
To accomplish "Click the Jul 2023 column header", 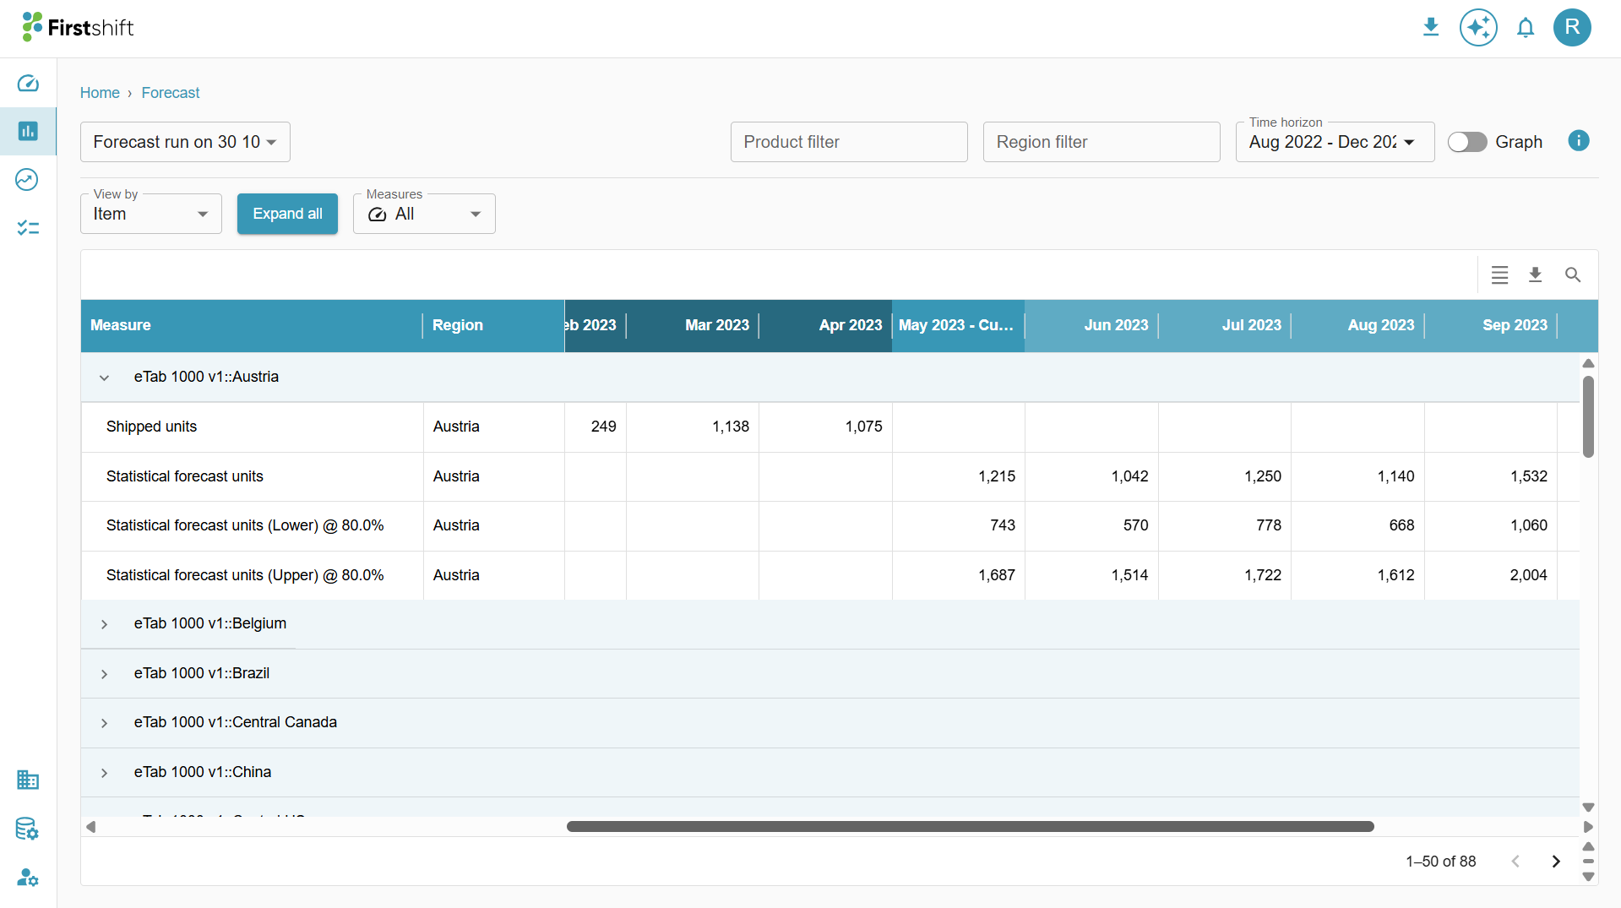I will tap(1224, 325).
